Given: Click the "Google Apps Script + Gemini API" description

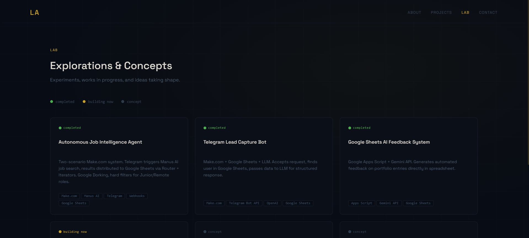Looking at the screenshot, I should tap(402, 165).
